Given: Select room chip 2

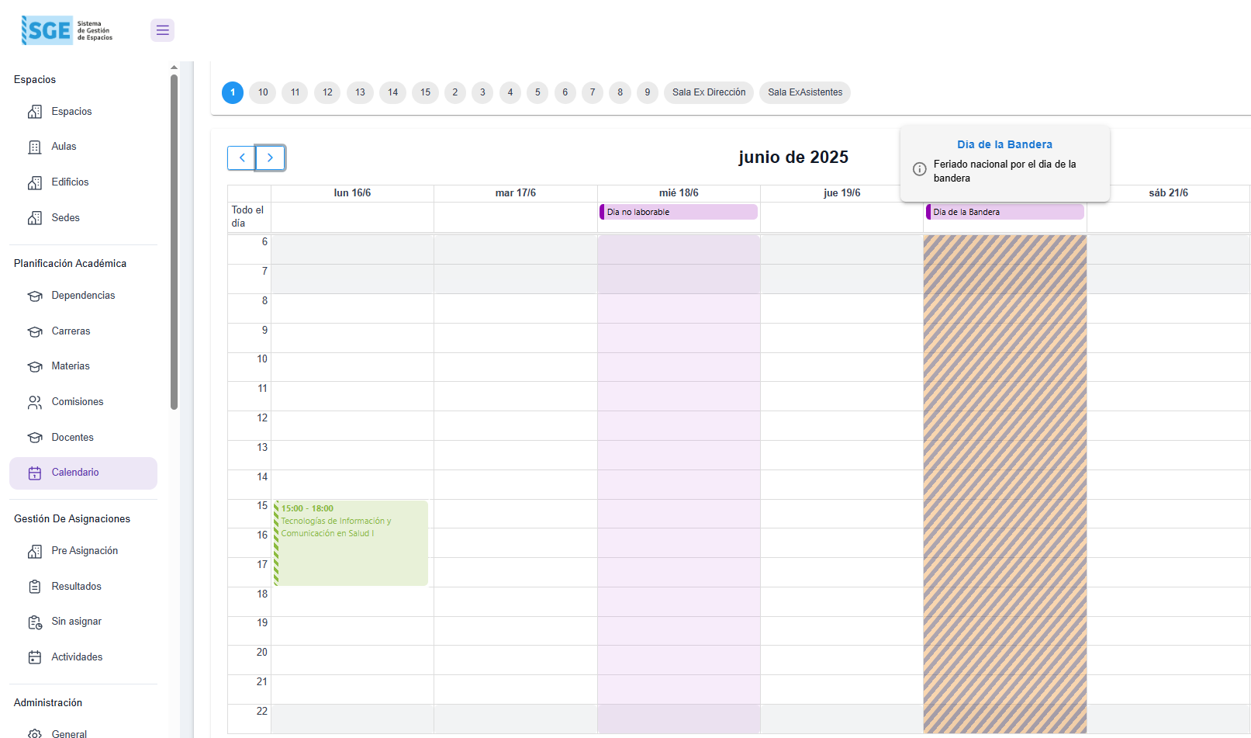Looking at the screenshot, I should pyautogui.click(x=455, y=92).
